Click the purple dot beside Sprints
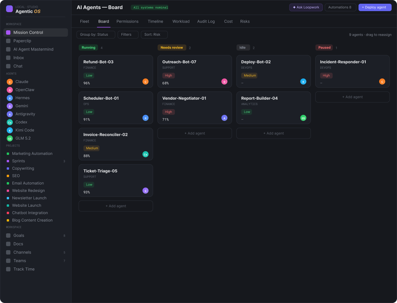 pos(8,161)
